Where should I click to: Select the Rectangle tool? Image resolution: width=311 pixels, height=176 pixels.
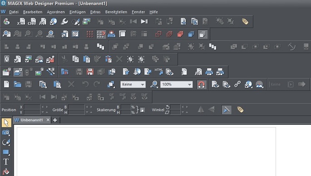click(6, 152)
